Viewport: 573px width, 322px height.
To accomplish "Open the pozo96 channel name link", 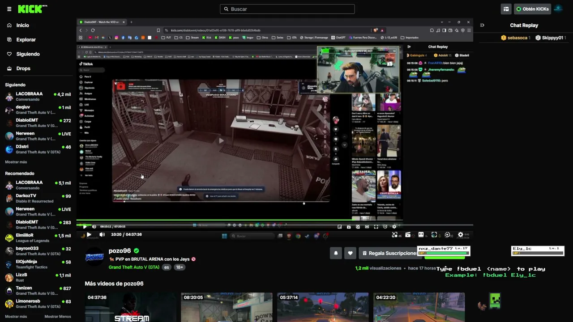I will (120, 251).
